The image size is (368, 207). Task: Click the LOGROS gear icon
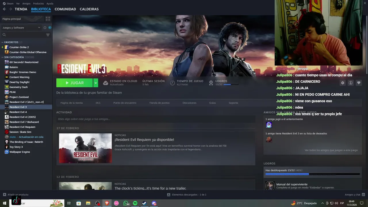211,83
